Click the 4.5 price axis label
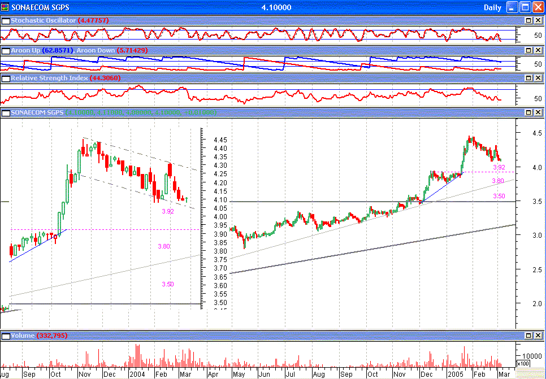This screenshot has height=379, width=546. [538, 133]
